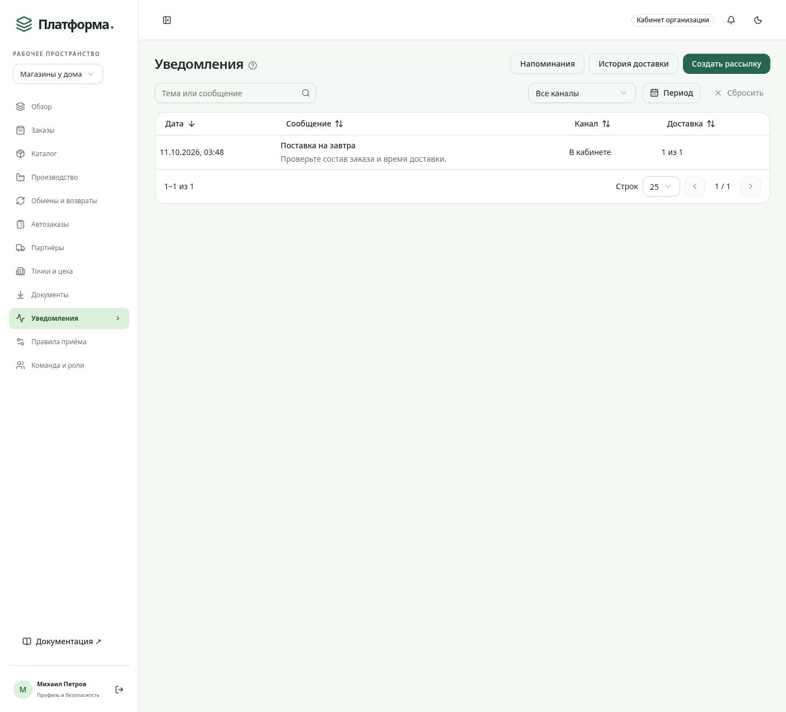786x712 pixels.
Task: Click the logout icon beside Михаил Петров
Action: click(119, 690)
